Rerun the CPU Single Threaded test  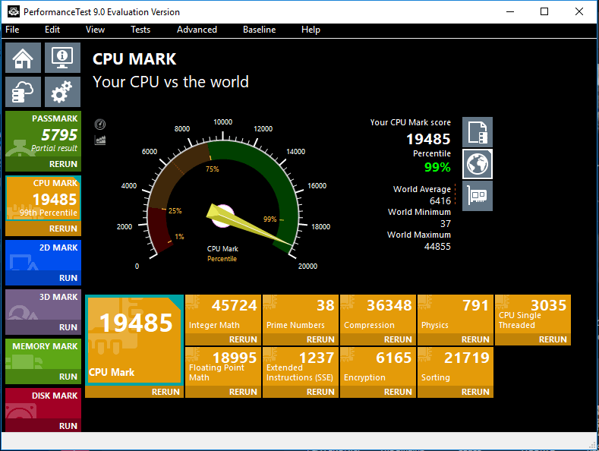click(x=553, y=339)
